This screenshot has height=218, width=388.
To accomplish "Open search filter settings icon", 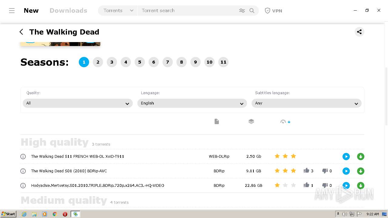I will click(x=242, y=11).
